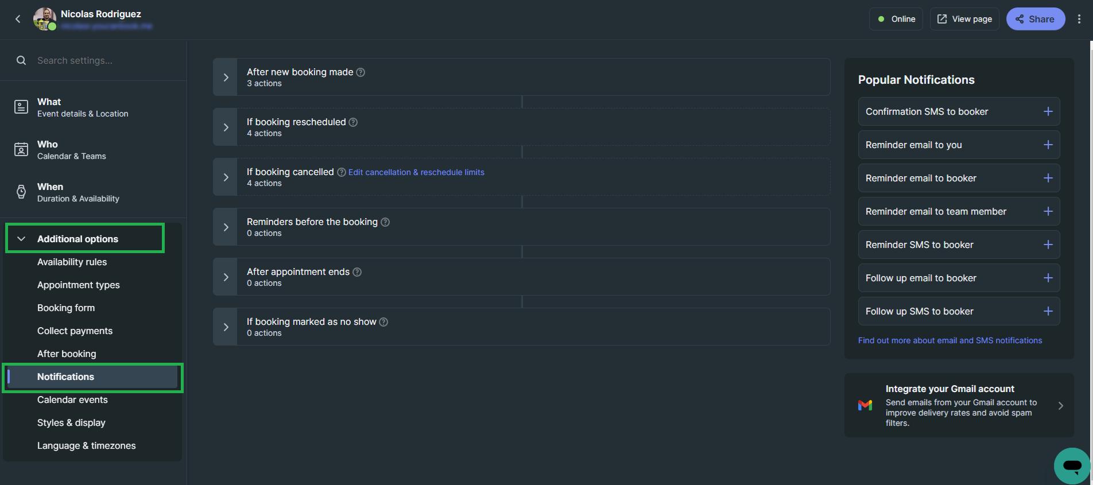Add Reminder email to team member with plus
The height and width of the screenshot is (485, 1093).
tap(1048, 211)
